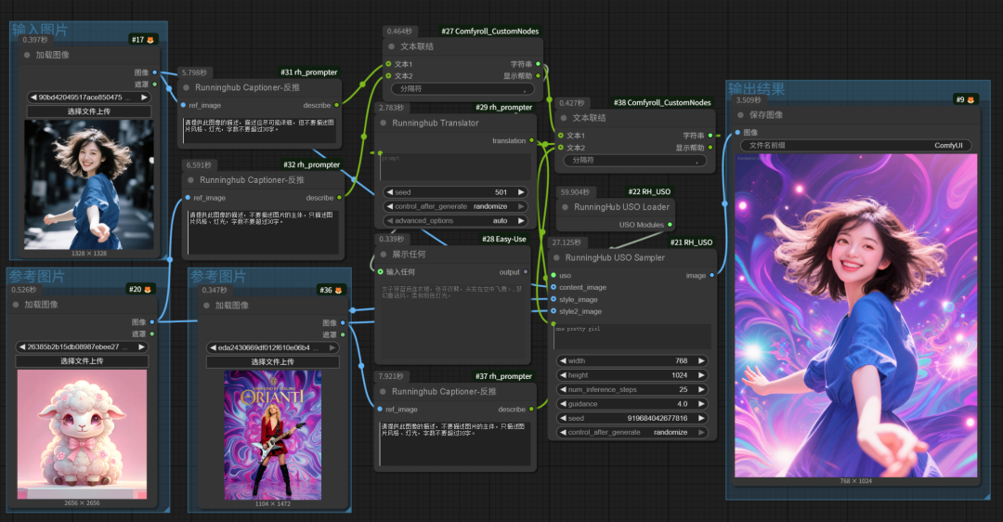Click the style2_image input port
1003x522 pixels.
pos(554,311)
